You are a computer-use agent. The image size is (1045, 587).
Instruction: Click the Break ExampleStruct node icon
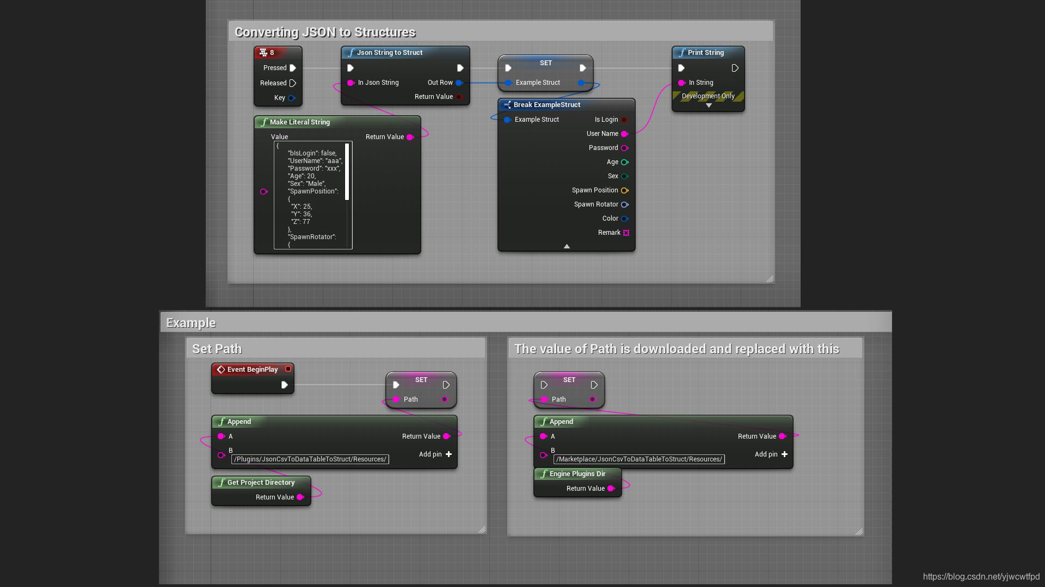(x=507, y=105)
